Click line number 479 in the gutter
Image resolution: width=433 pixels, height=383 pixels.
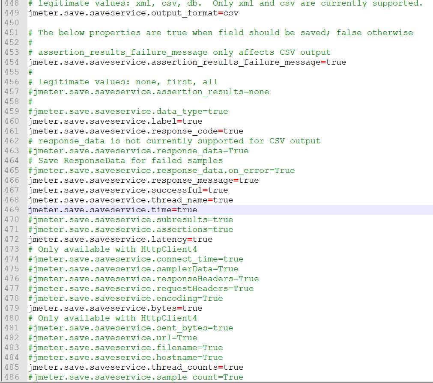(x=12, y=308)
